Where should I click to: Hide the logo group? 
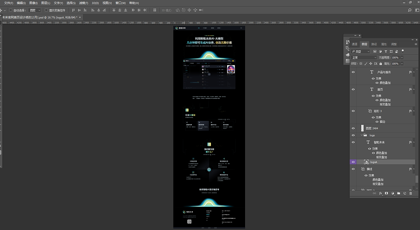pyautogui.click(x=353, y=135)
